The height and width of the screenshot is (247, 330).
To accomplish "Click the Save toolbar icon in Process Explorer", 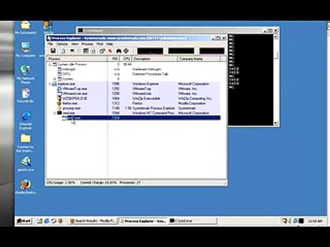I will point(53,51).
